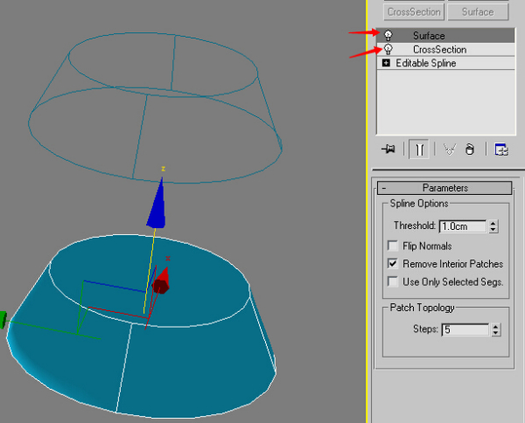Click the green Y-axis gizmo handle
This screenshot has height=423, width=525.
(x=3, y=320)
